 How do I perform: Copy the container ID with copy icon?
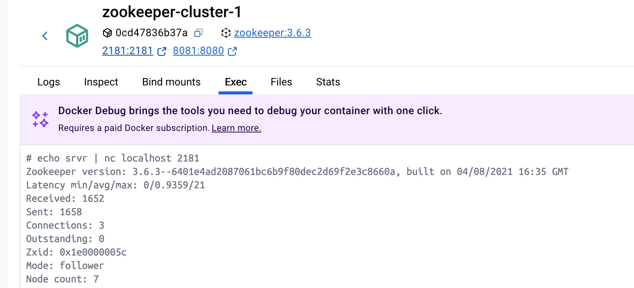click(x=198, y=33)
